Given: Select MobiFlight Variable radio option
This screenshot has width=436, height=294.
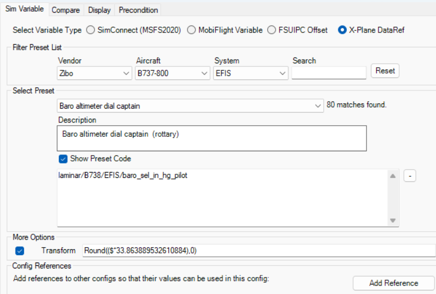Looking at the screenshot, I should coord(192,30).
